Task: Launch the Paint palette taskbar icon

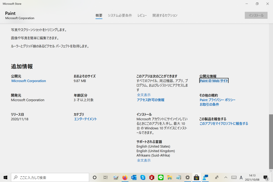Action: click(116, 177)
